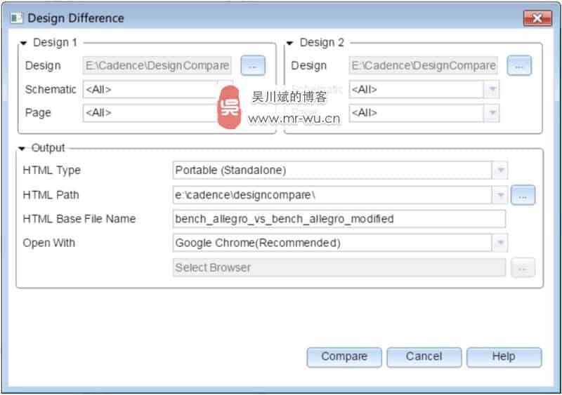Open the Open With browser dropdown
Screen dimensions: 562x395
point(499,243)
